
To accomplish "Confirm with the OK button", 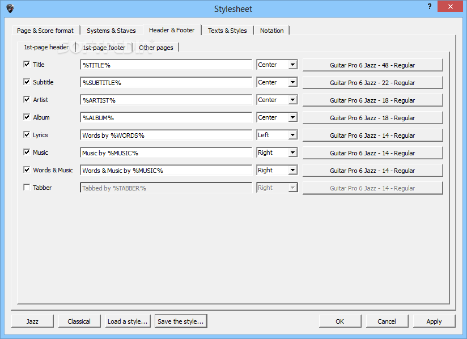I will [x=340, y=321].
